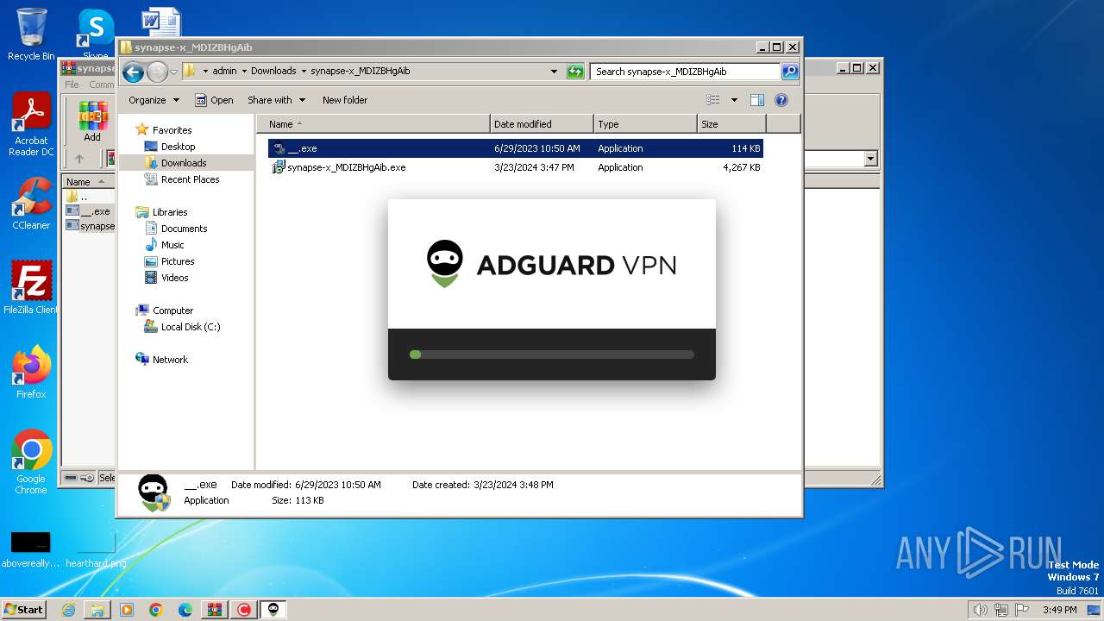This screenshot has width=1104, height=621.
Task: Select the synapse-x_MDIZBHgAib.exe file
Action: click(x=516, y=167)
